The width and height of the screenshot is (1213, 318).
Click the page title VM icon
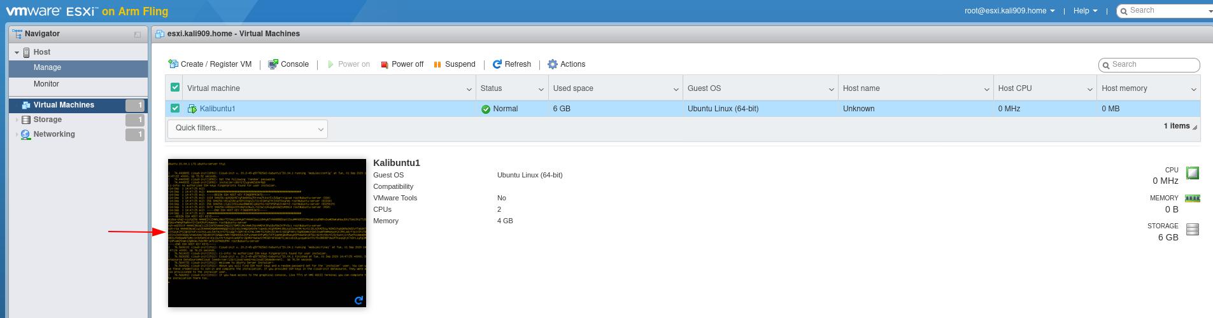click(160, 34)
